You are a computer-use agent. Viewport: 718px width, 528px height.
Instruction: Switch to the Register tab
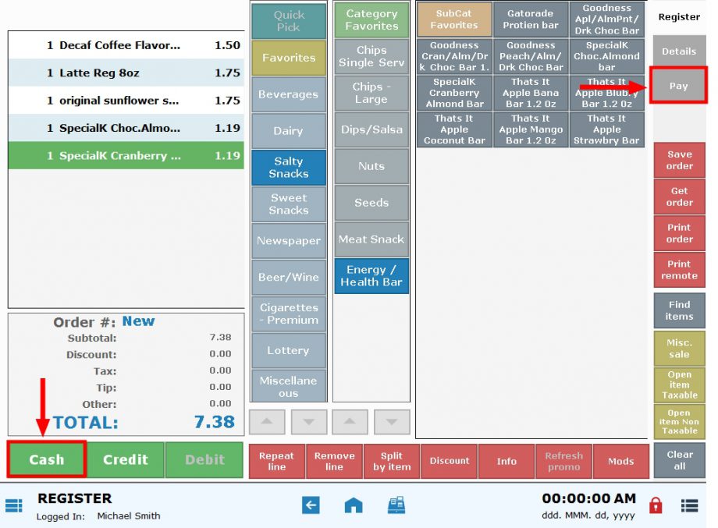coord(678,16)
